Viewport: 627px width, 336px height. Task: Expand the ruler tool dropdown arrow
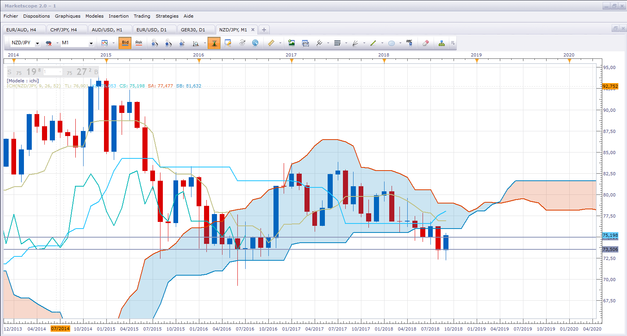tap(280, 43)
